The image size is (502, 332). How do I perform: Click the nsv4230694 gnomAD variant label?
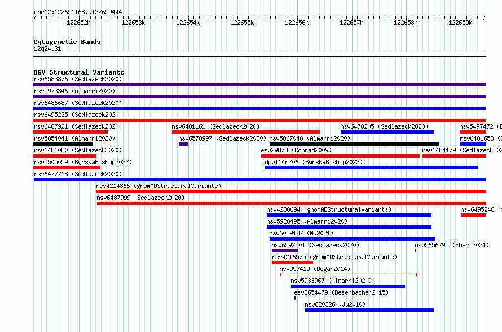329,209
